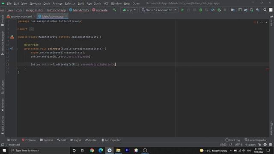274x154 pixels.
Task: Click the red error stripe marker
Action: click(267, 69)
